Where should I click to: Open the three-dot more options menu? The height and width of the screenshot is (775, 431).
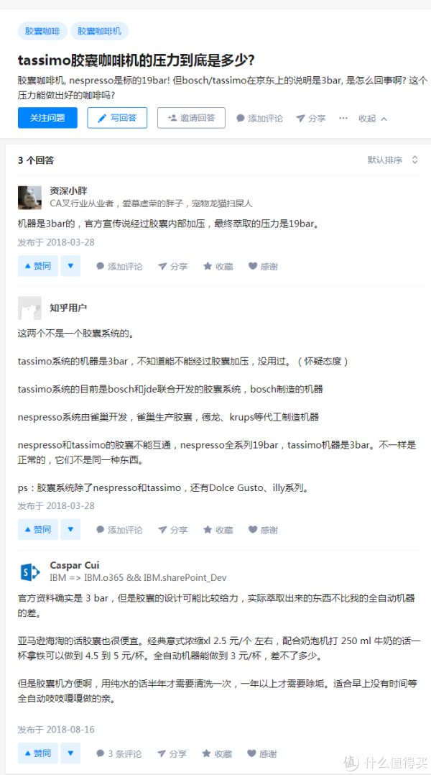[343, 118]
